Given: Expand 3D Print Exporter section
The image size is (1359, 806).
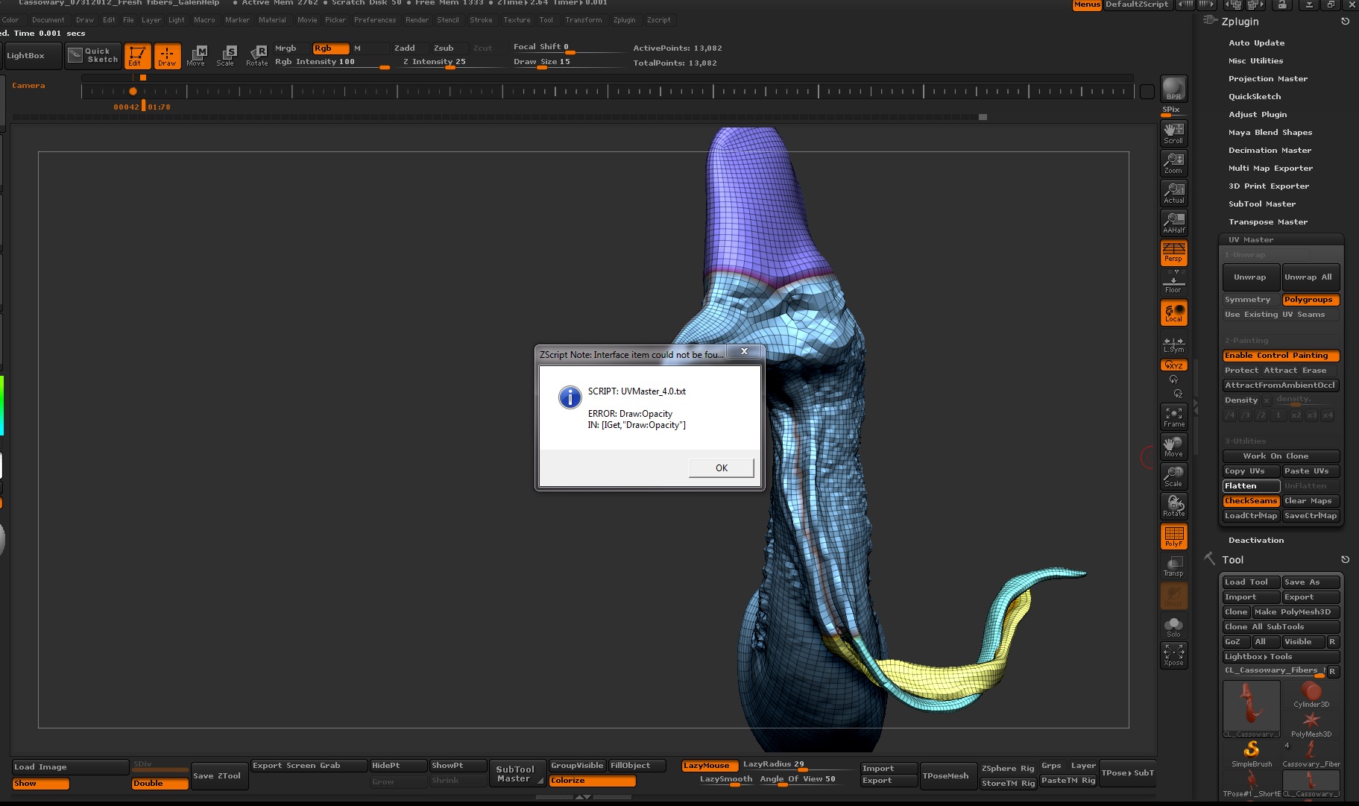Looking at the screenshot, I should 1269,186.
